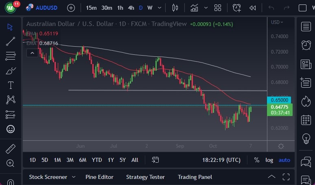
Task: Click the bar replay rewind icon
Action: 253,8
